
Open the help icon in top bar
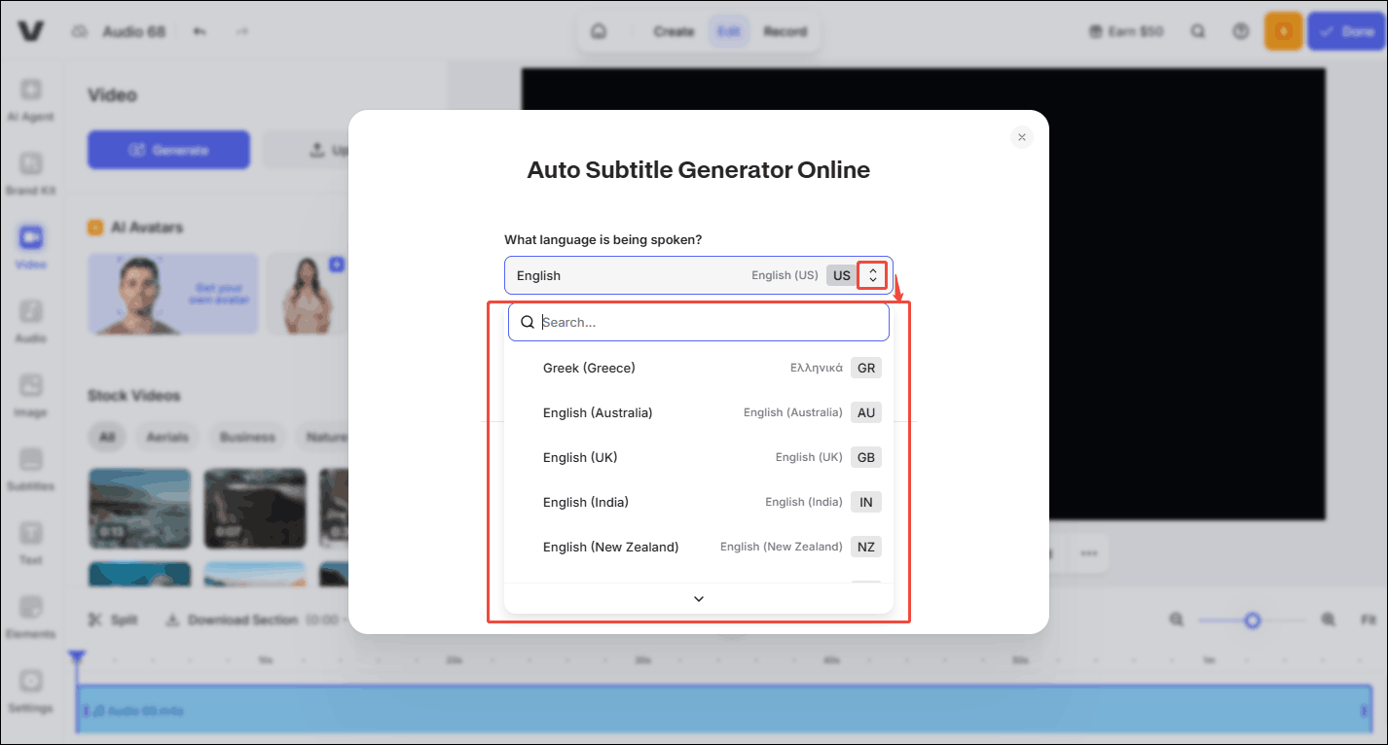[1240, 31]
